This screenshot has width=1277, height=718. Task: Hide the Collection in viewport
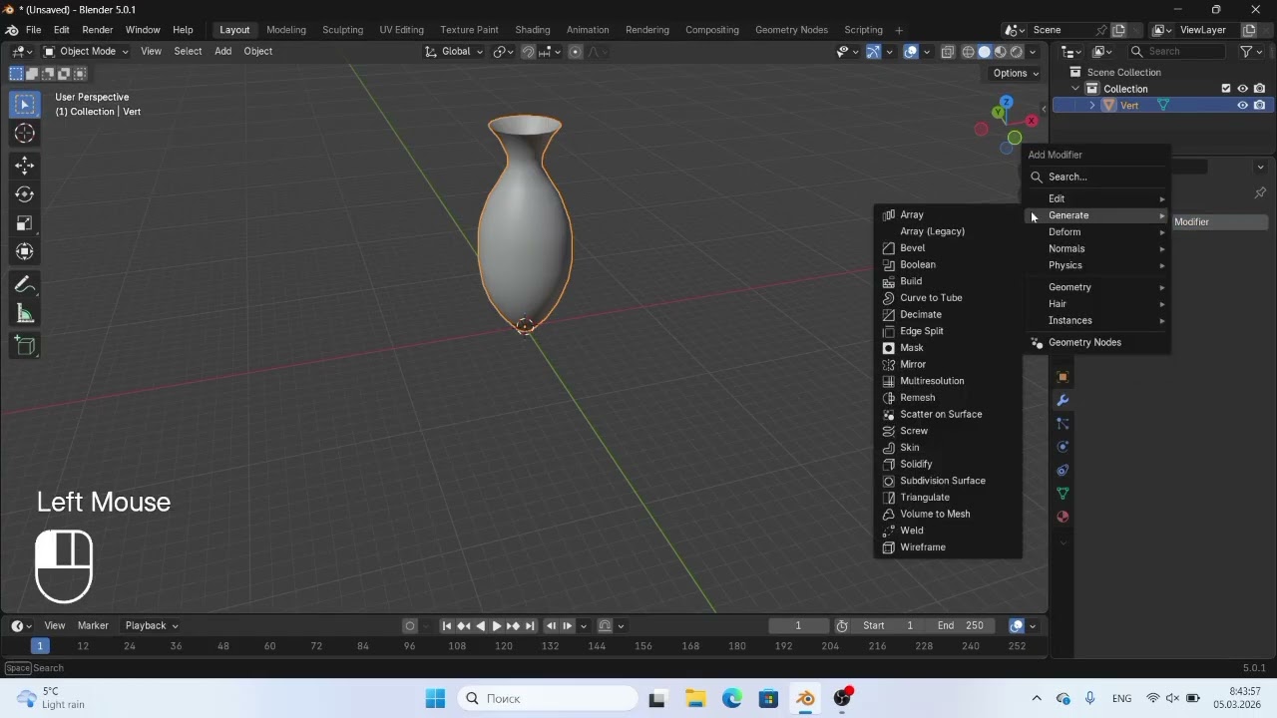pos(1243,89)
